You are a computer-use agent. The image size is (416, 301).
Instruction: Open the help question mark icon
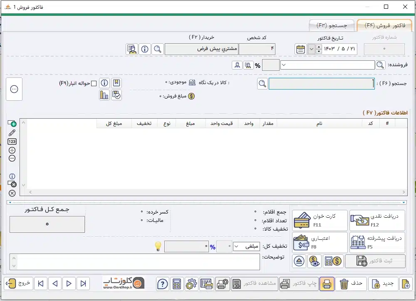click(162, 284)
